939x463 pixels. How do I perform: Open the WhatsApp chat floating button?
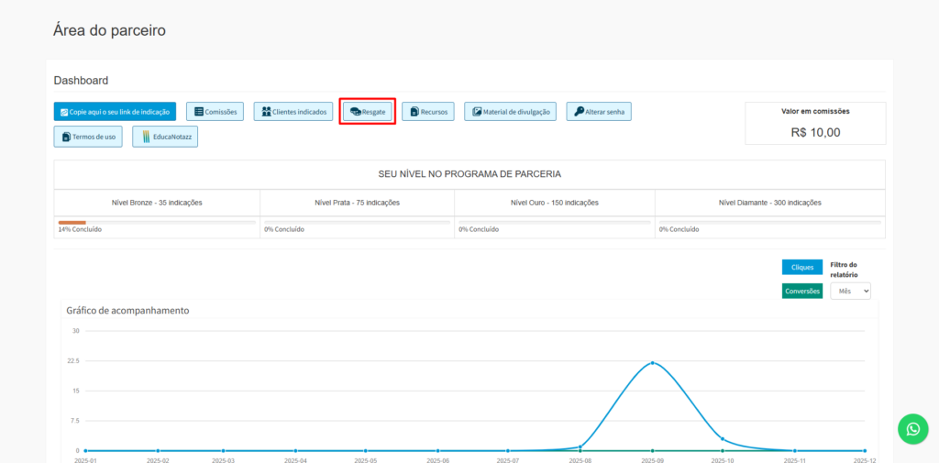[912, 428]
